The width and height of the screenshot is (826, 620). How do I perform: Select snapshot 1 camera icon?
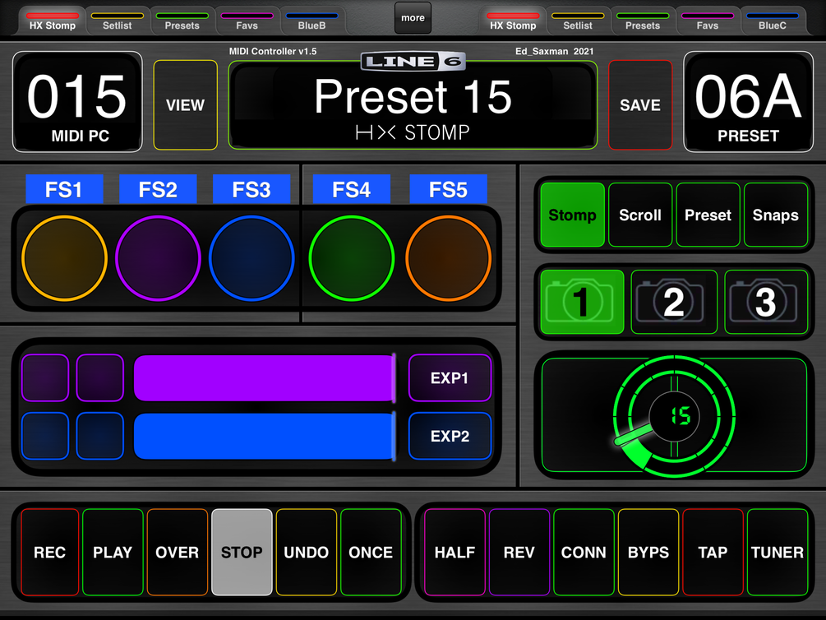[582, 302]
